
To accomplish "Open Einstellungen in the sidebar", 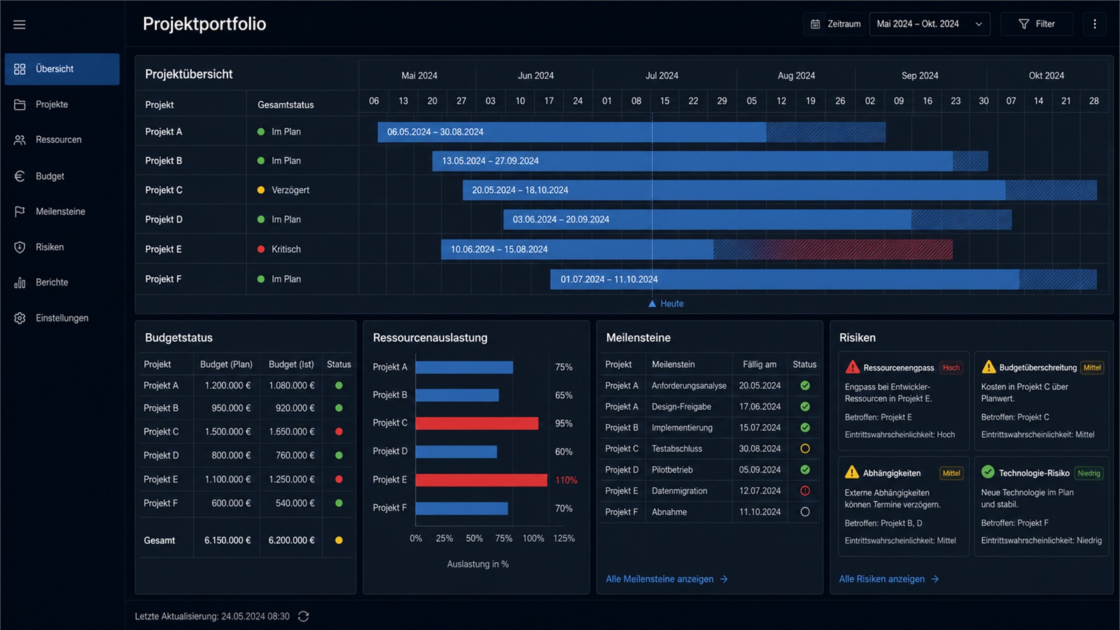I will 62,318.
